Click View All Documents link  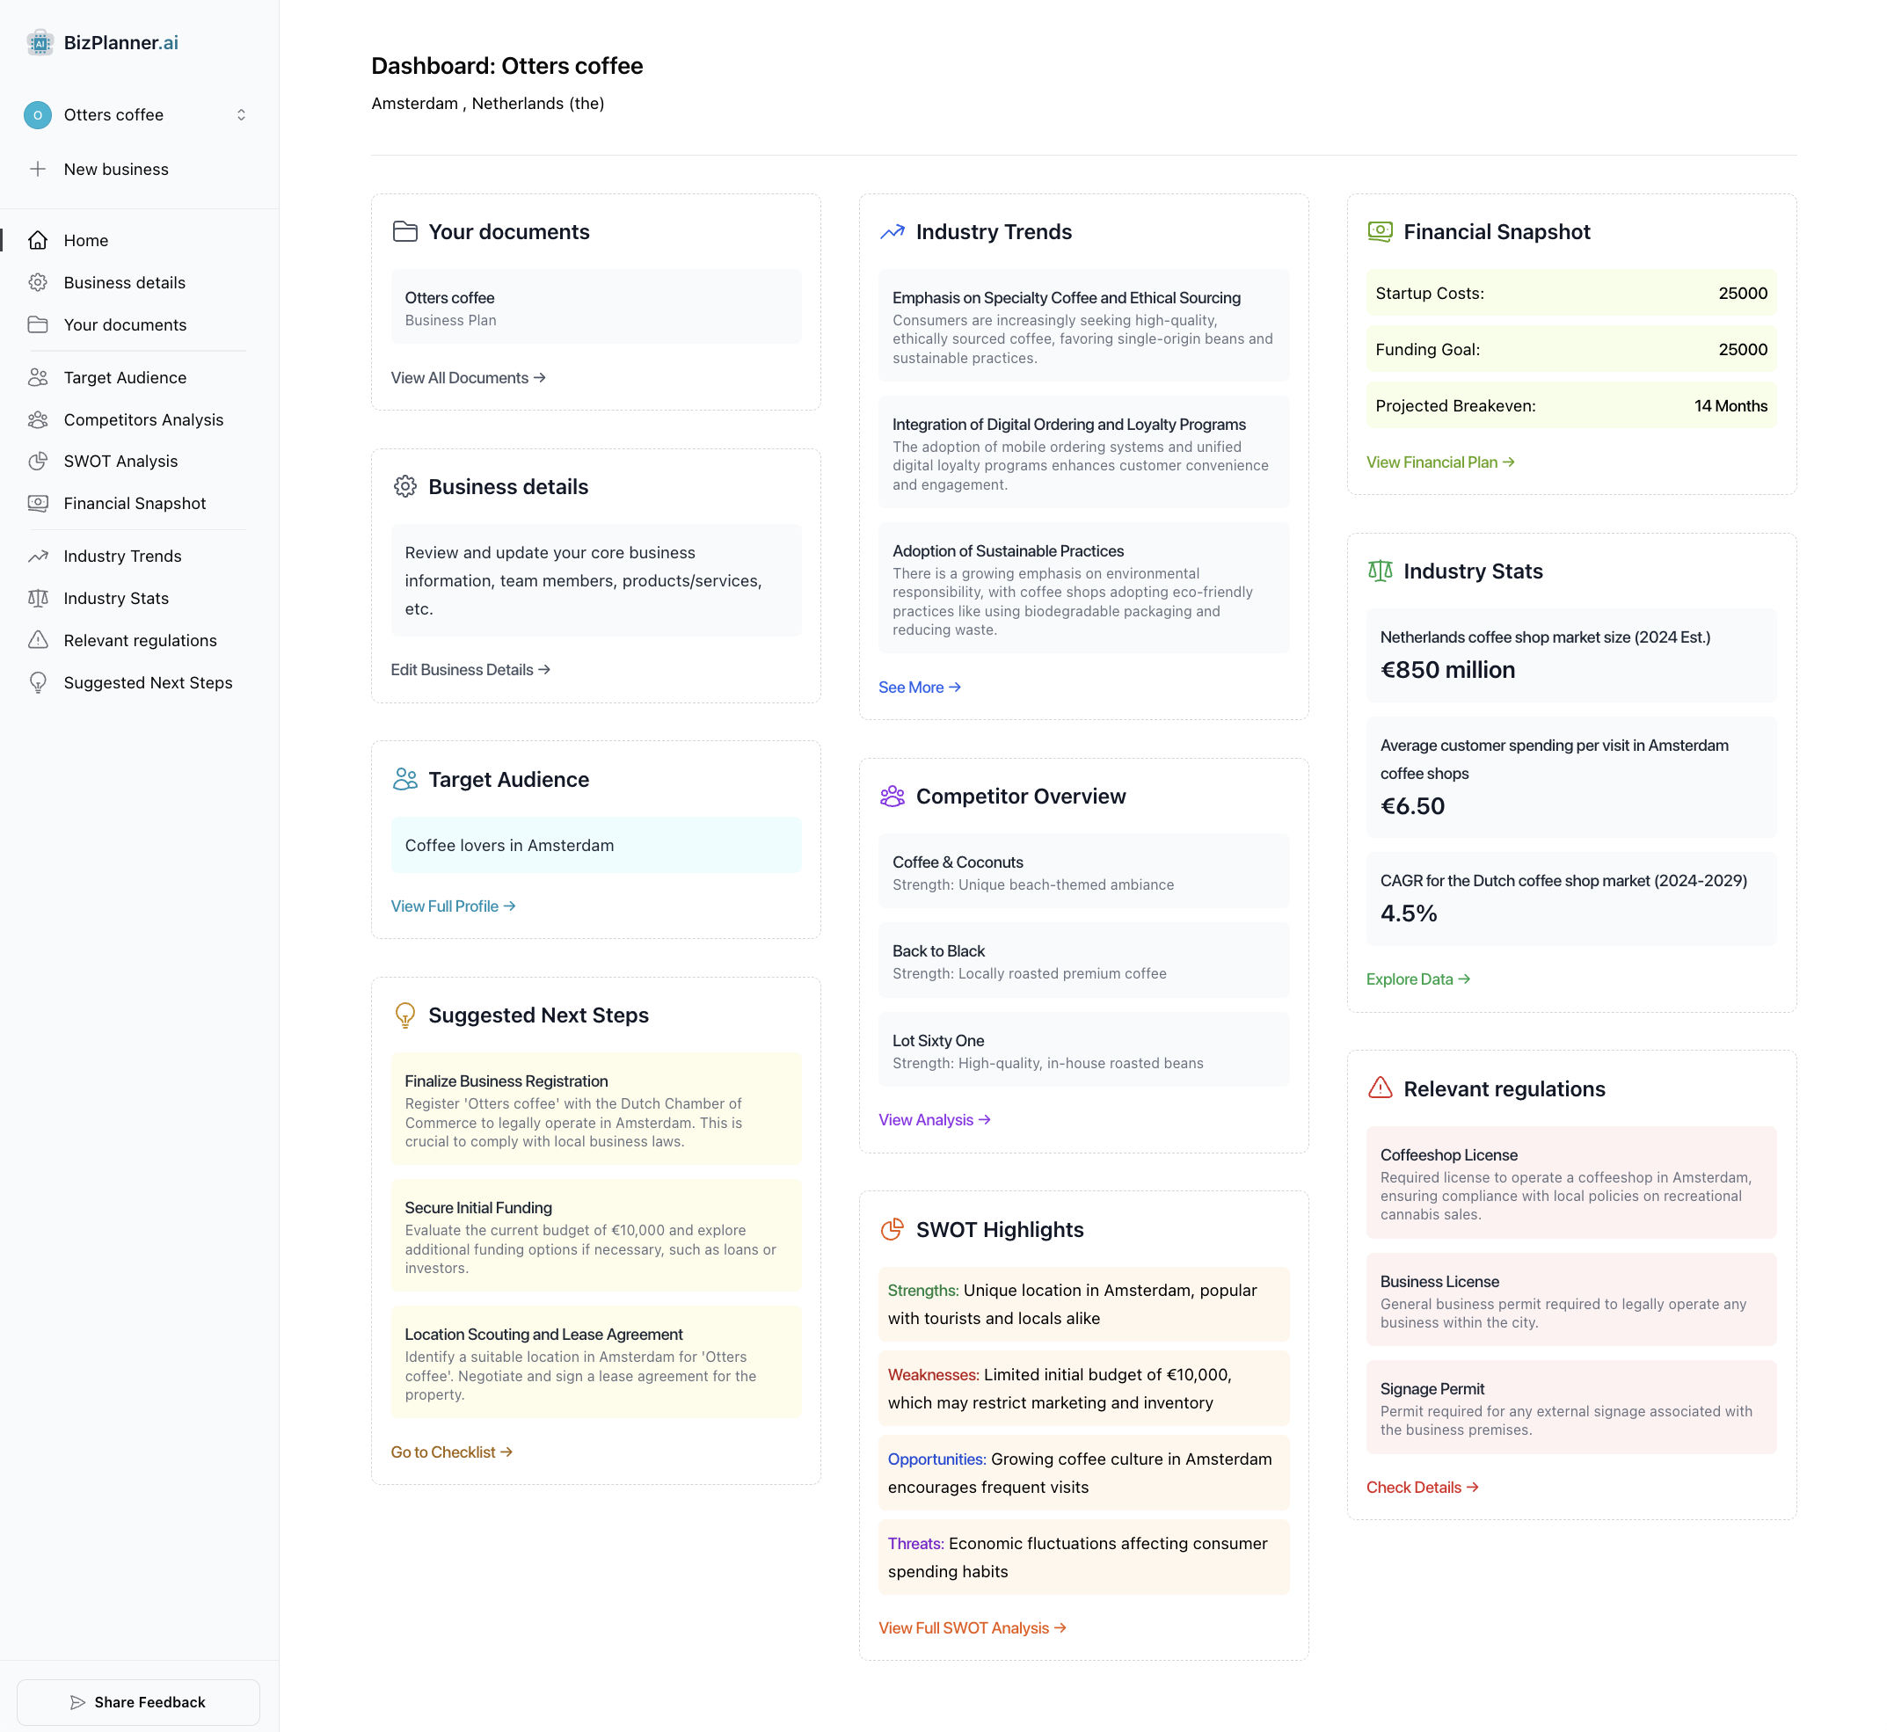pos(467,378)
